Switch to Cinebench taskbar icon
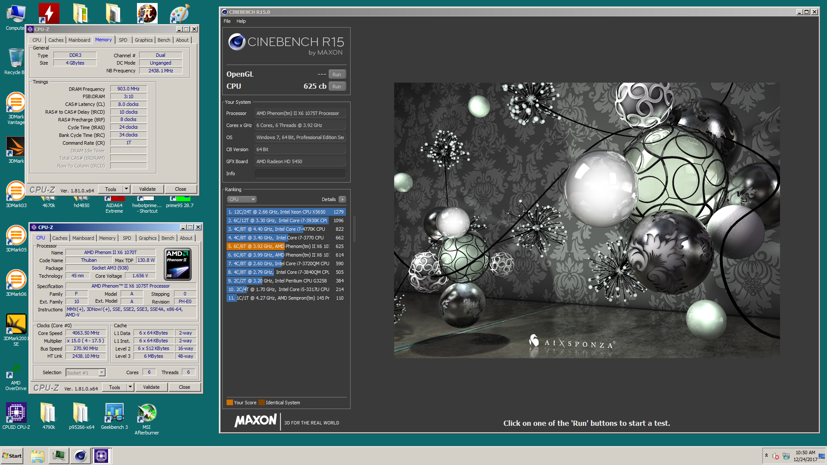The width and height of the screenshot is (827, 465). (x=80, y=456)
